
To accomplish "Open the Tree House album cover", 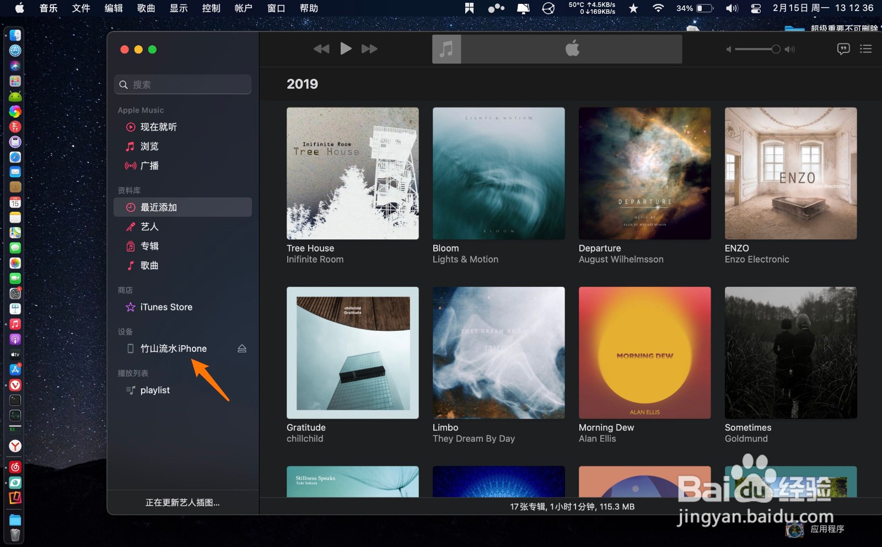I will point(353,173).
